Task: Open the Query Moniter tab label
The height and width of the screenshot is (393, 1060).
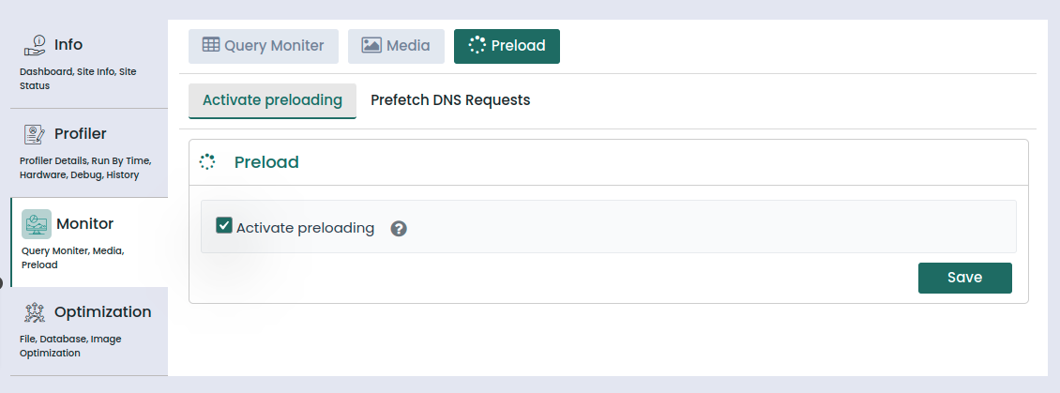Action: pos(274,45)
